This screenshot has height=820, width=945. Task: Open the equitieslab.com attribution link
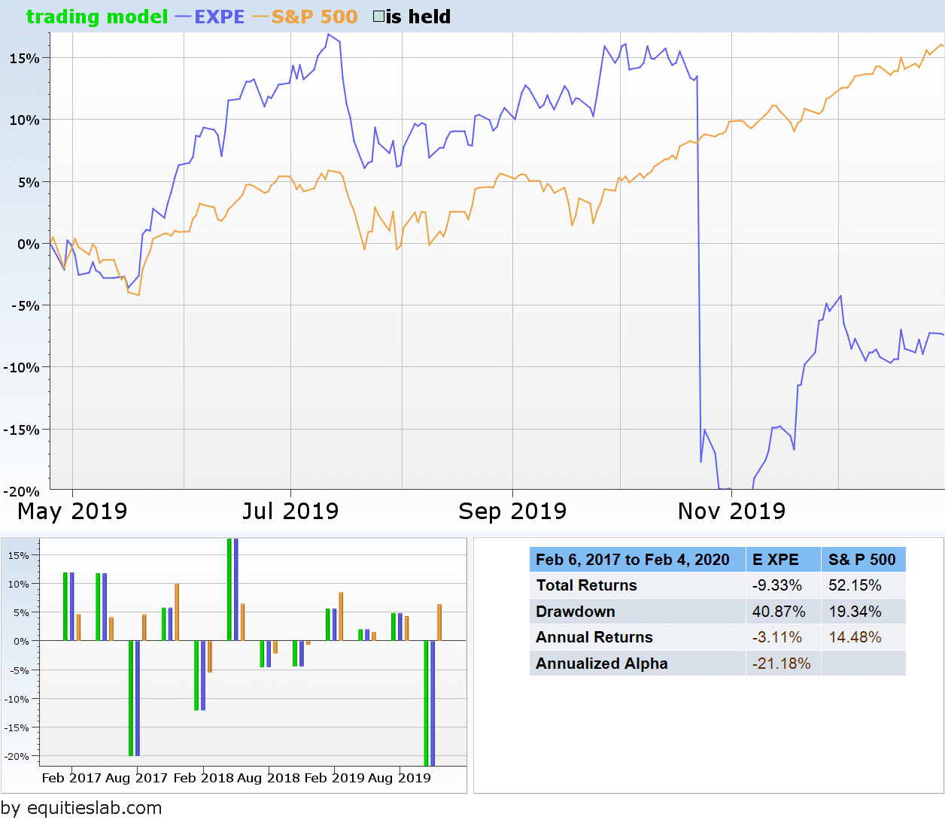[x=81, y=808]
